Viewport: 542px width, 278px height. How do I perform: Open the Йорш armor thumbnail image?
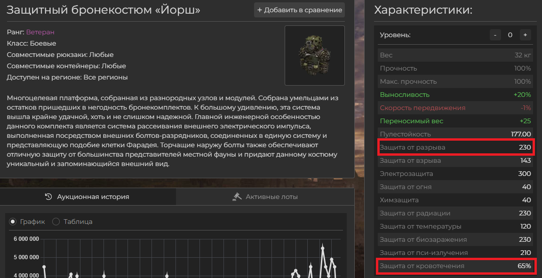(x=314, y=56)
